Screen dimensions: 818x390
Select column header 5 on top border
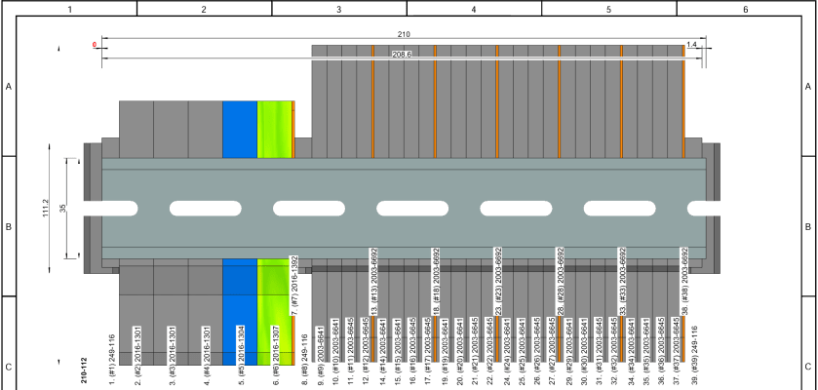(608, 9)
